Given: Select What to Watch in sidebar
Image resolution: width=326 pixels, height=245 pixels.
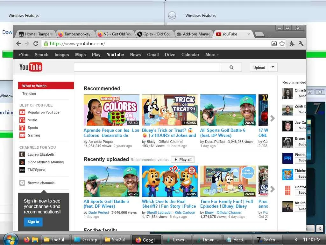Looking at the screenshot, I should coord(46,85).
